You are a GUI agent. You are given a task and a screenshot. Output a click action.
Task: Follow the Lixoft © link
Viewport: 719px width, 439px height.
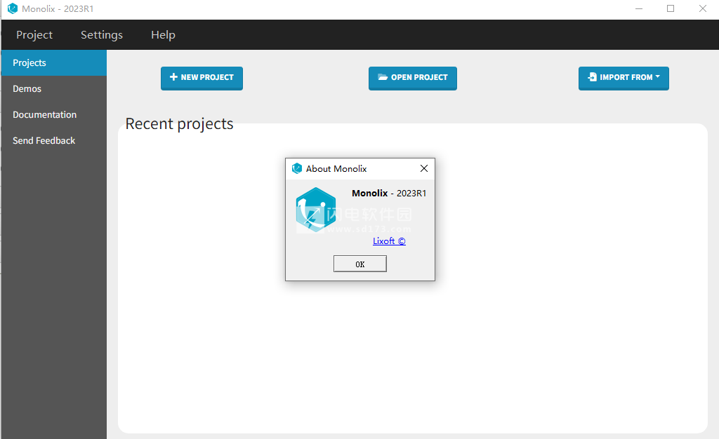tap(389, 241)
